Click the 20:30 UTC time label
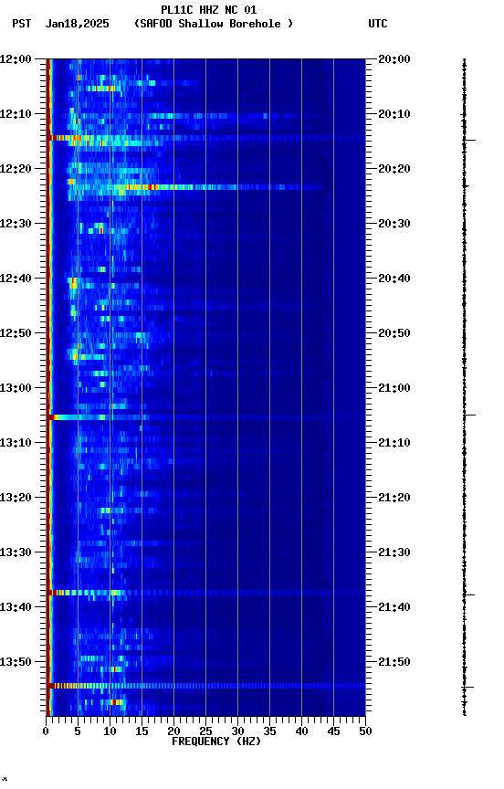 tap(394, 224)
